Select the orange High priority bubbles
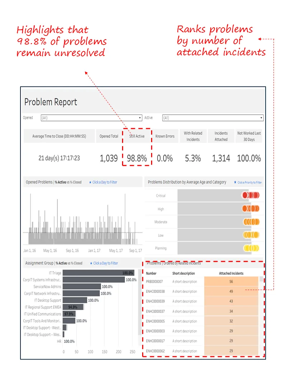 click(251, 208)
